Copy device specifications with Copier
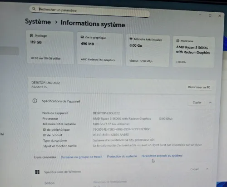227x187 pixels. point(197,103)
